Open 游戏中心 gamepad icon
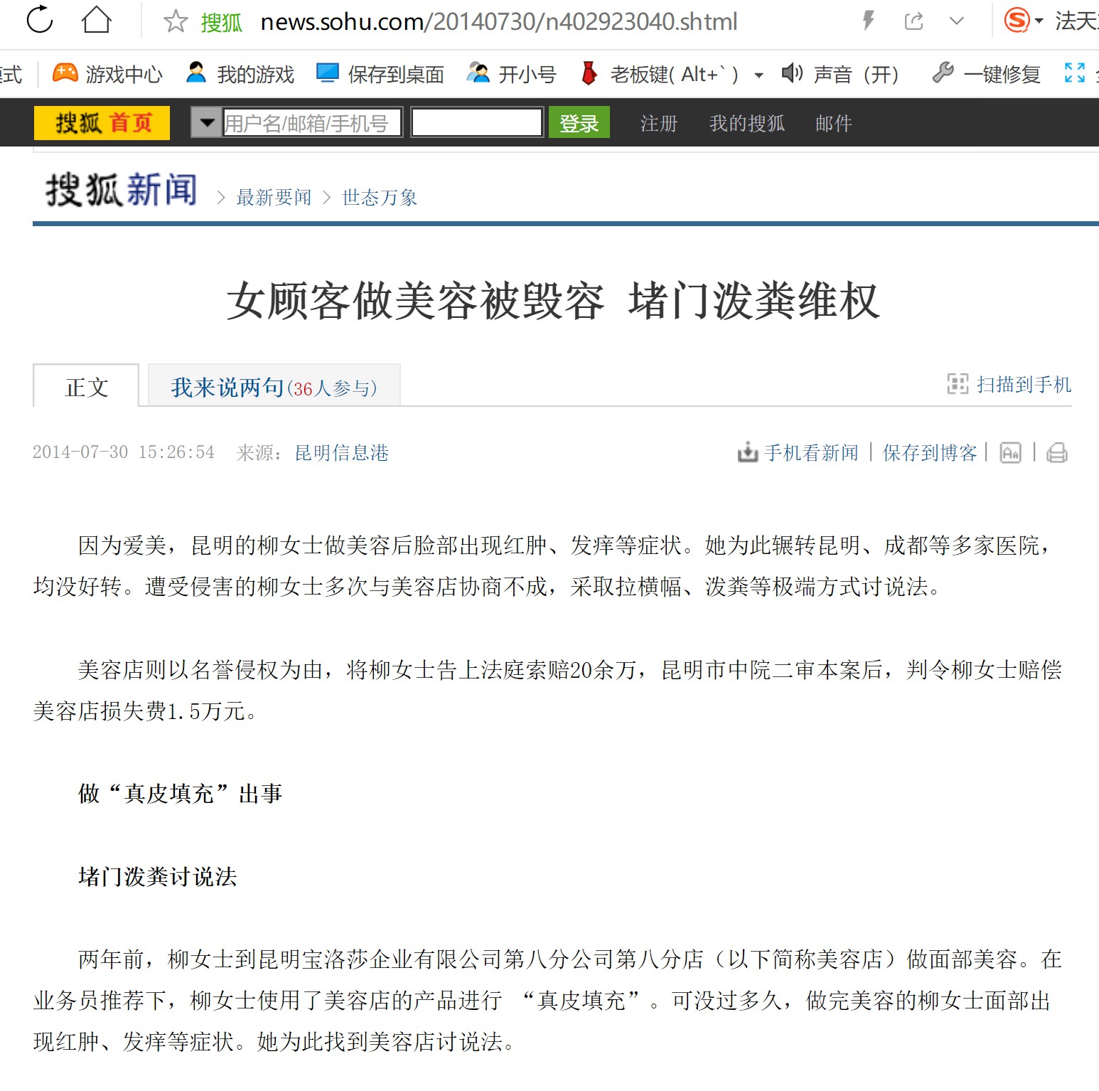This screenshot has height=1091, width=1099. tap(65, 73)
